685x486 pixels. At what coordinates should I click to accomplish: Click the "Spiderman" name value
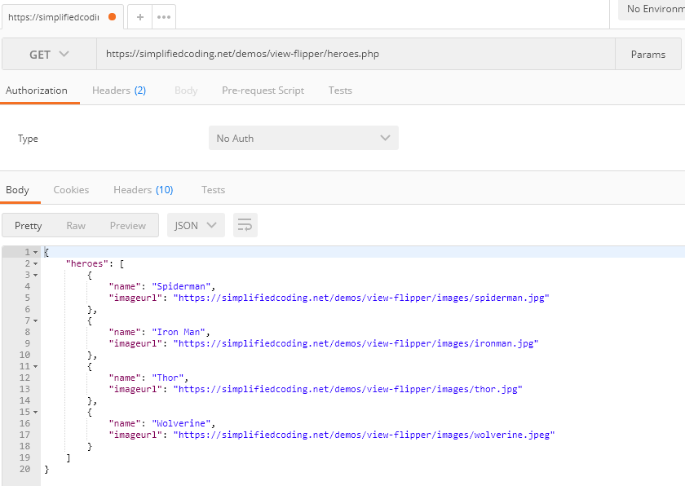click(181, 286)
